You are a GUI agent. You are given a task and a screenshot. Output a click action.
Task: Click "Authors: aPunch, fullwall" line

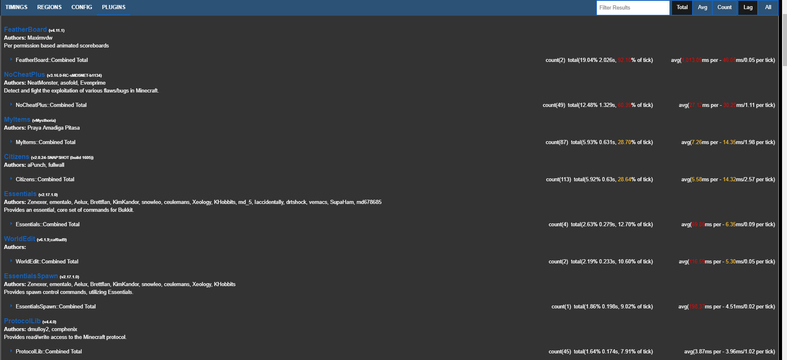pos(34,165)
